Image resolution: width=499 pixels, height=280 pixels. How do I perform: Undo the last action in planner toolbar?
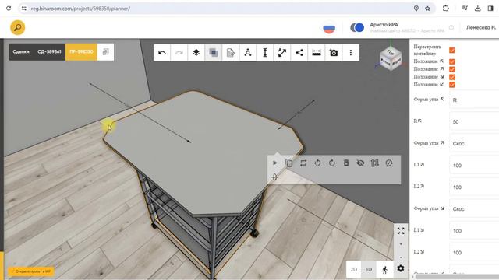click(162, 53)
